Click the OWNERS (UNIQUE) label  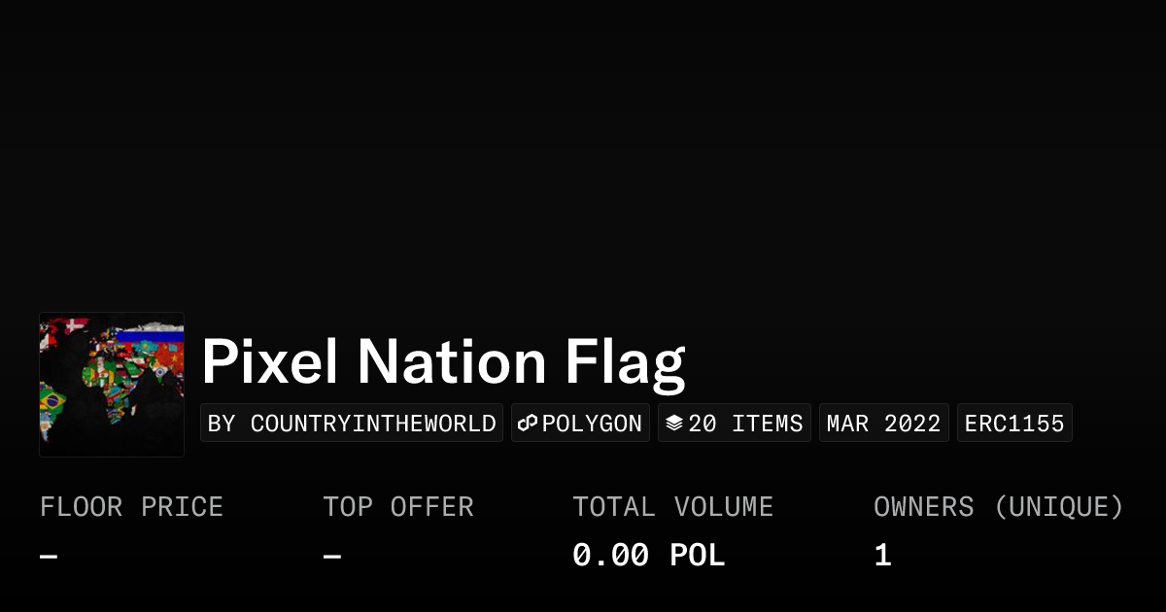click(x=998, y=507)
